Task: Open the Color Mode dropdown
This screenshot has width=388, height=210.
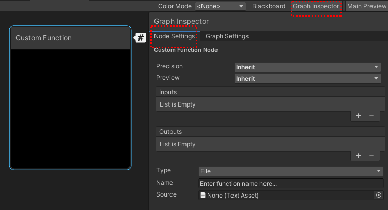Action: 221,6
